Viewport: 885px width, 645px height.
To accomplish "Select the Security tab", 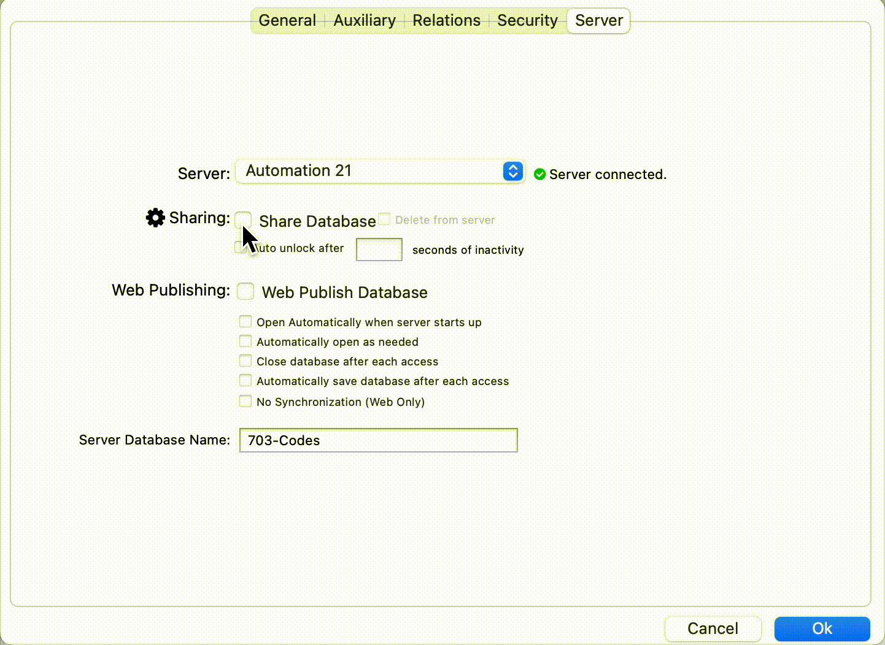I will coord(527,21).
